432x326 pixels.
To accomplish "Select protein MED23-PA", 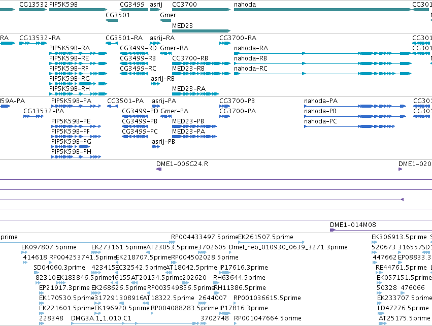I will click(188, 132).
